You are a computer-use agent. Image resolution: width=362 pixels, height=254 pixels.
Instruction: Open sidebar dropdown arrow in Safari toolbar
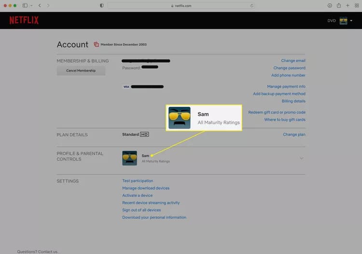(x=31, y=5)
